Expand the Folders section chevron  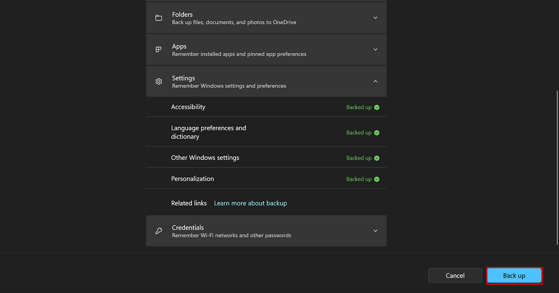point(375,18)
